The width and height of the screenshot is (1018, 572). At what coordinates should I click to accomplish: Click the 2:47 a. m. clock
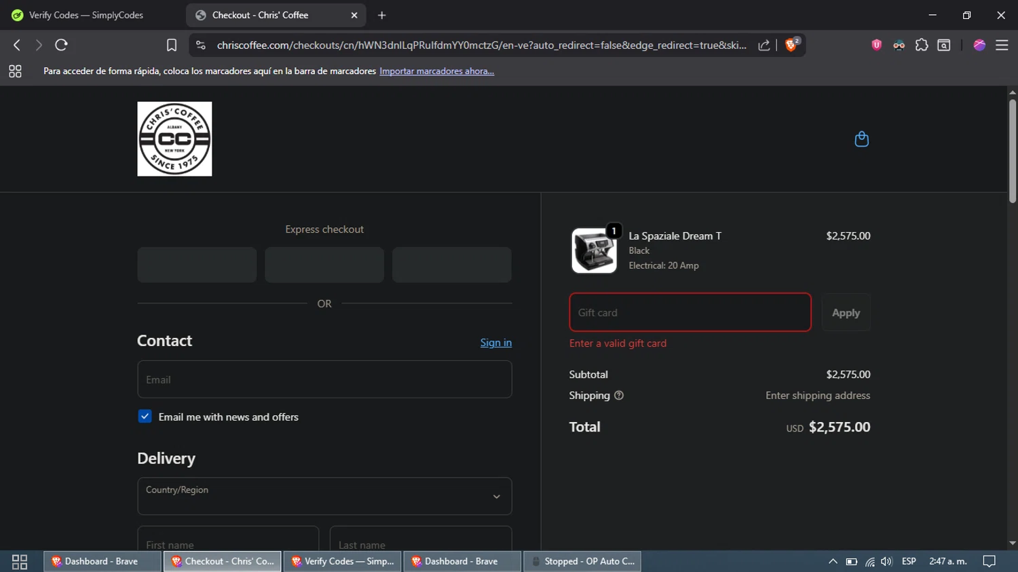[948, 561]
